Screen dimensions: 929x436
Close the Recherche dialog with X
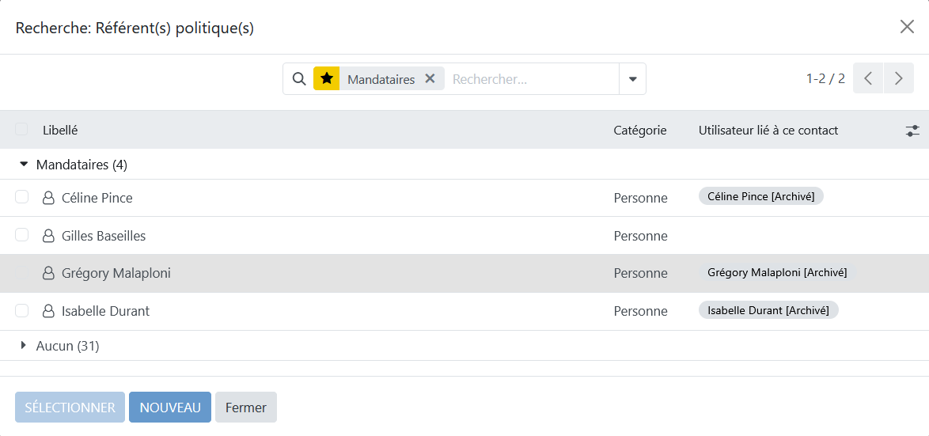click(x=907, y=27)
